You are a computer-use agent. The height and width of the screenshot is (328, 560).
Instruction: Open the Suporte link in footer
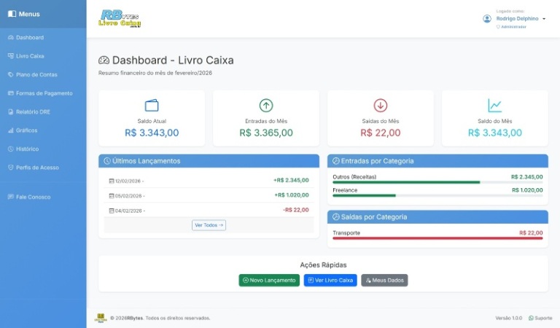pyautogui.click(x=540, y=318)
